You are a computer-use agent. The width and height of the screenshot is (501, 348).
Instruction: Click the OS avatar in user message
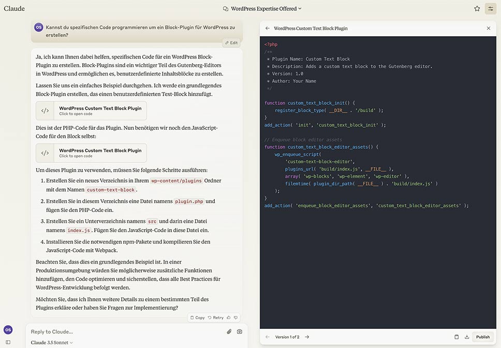pyautogui.click(x=39, y=27)
